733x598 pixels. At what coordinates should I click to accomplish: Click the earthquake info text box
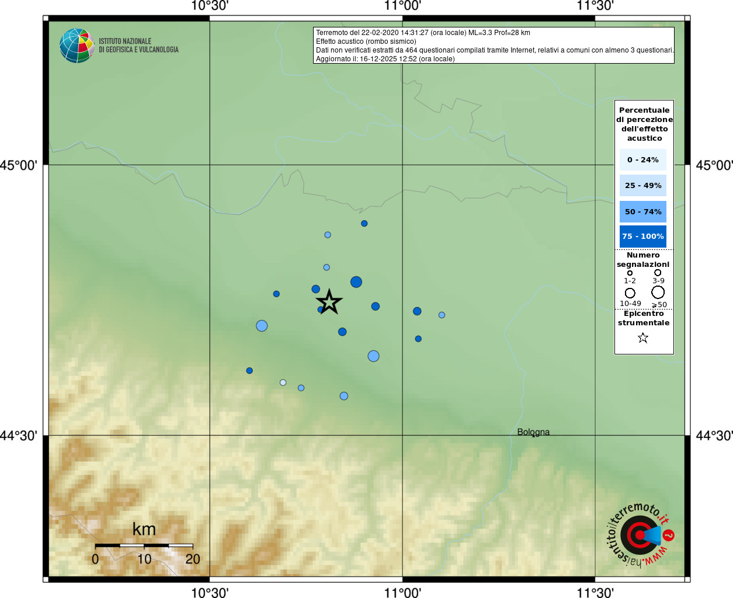pos(494,46)
